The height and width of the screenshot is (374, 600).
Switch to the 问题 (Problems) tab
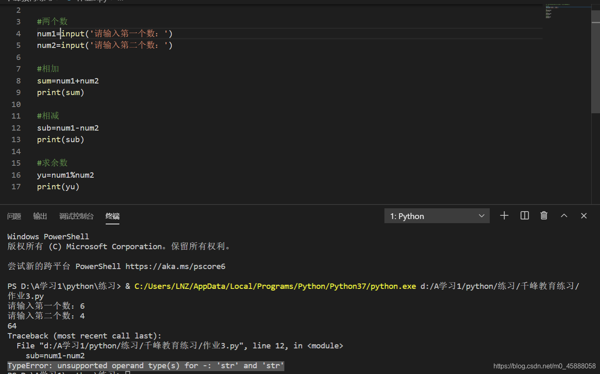pos(14,216)
